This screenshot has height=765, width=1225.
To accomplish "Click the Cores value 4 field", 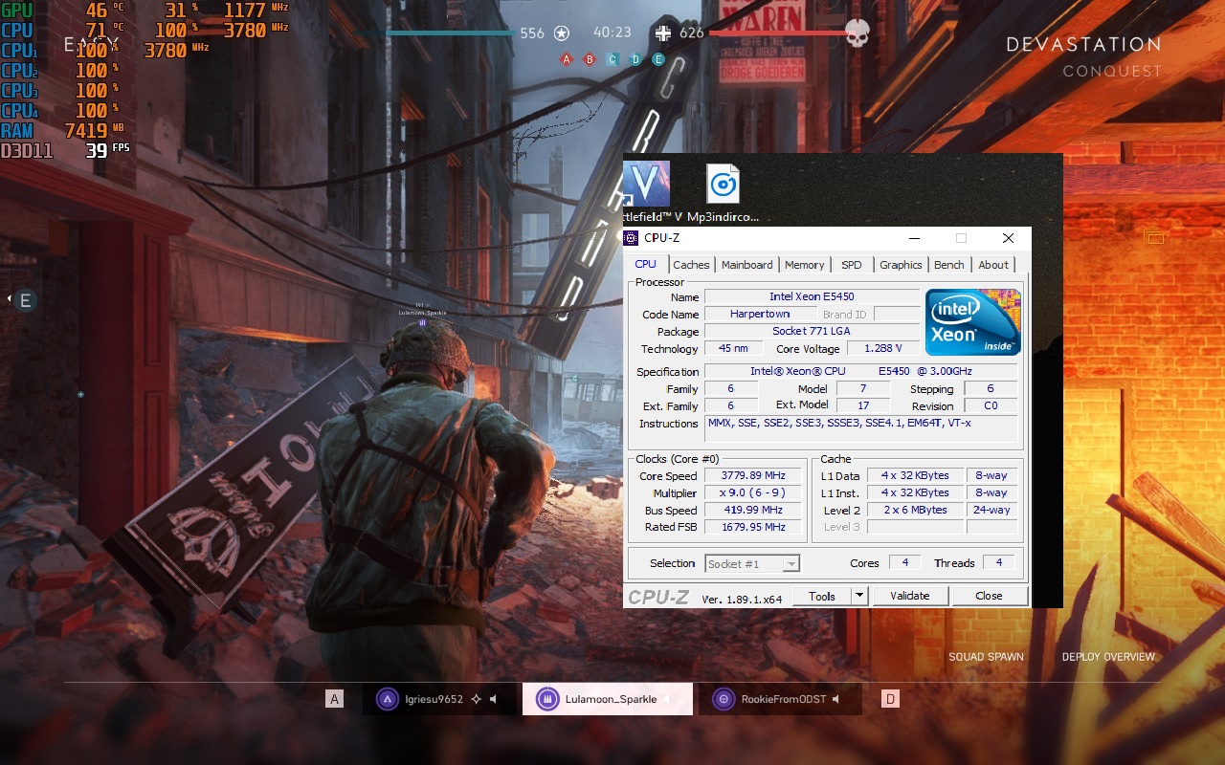I will (x=905, y=562).
